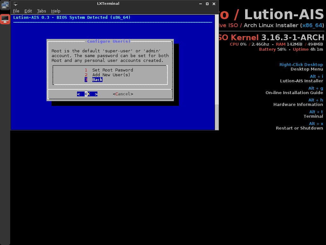The width and height of the screenshot is (326, 245).
Task: Select the Back menu entry
Action: click(94, 79)
